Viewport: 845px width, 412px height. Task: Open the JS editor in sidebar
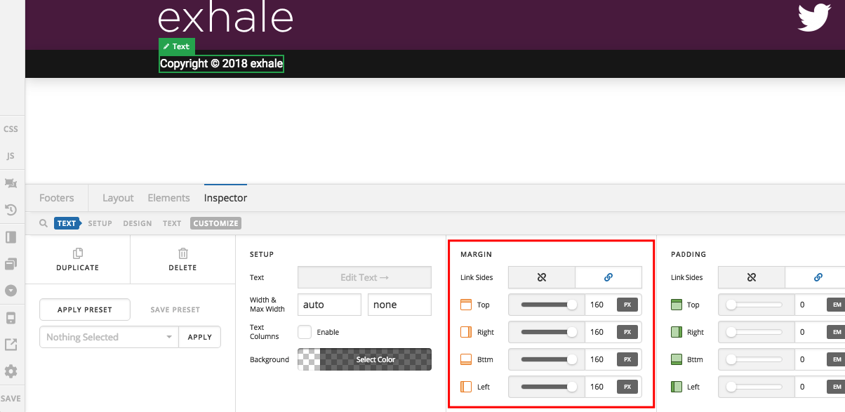coord(11,156)
